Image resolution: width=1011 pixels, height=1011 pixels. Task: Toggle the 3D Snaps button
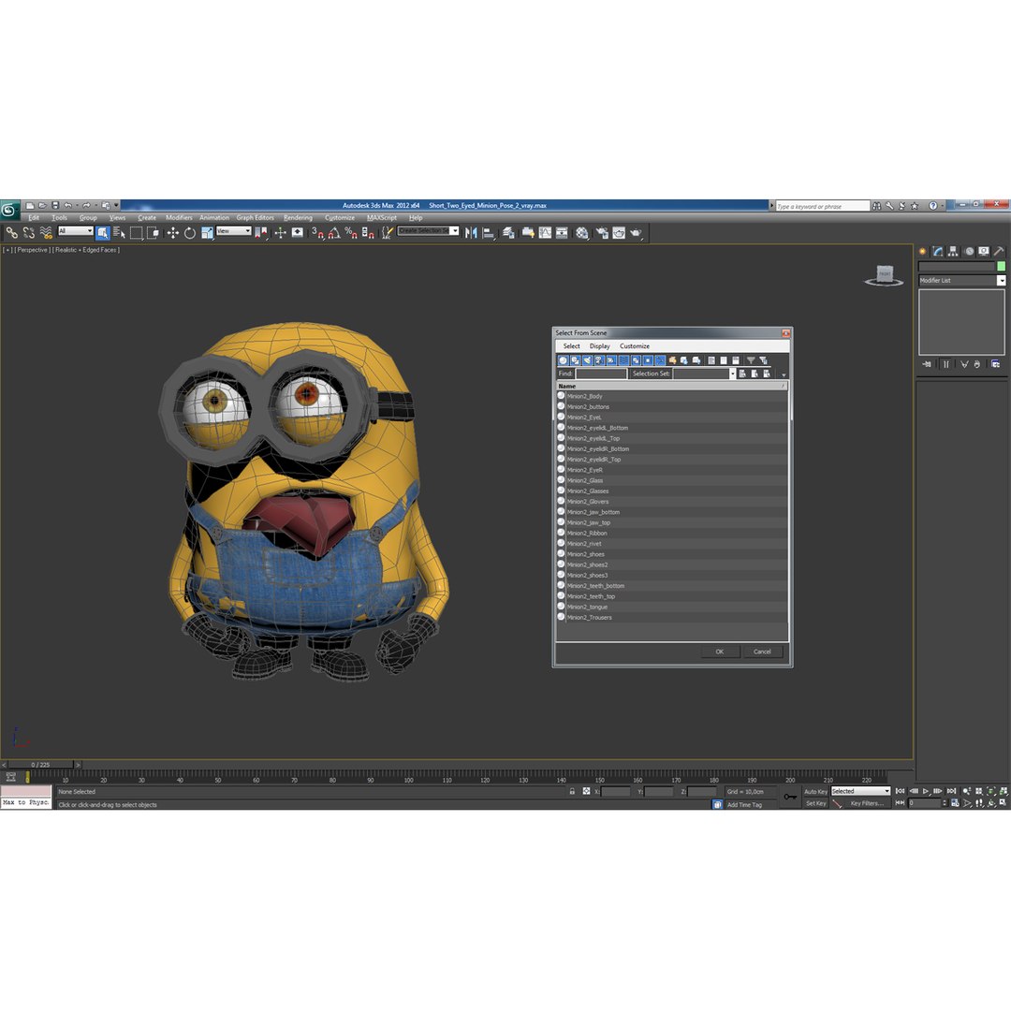(317, 233)
